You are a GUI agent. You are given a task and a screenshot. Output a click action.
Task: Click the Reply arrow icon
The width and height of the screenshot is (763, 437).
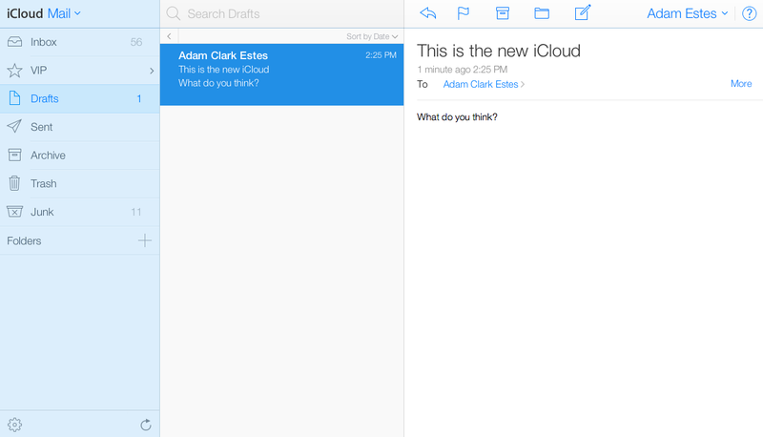[x=427, y=13]
